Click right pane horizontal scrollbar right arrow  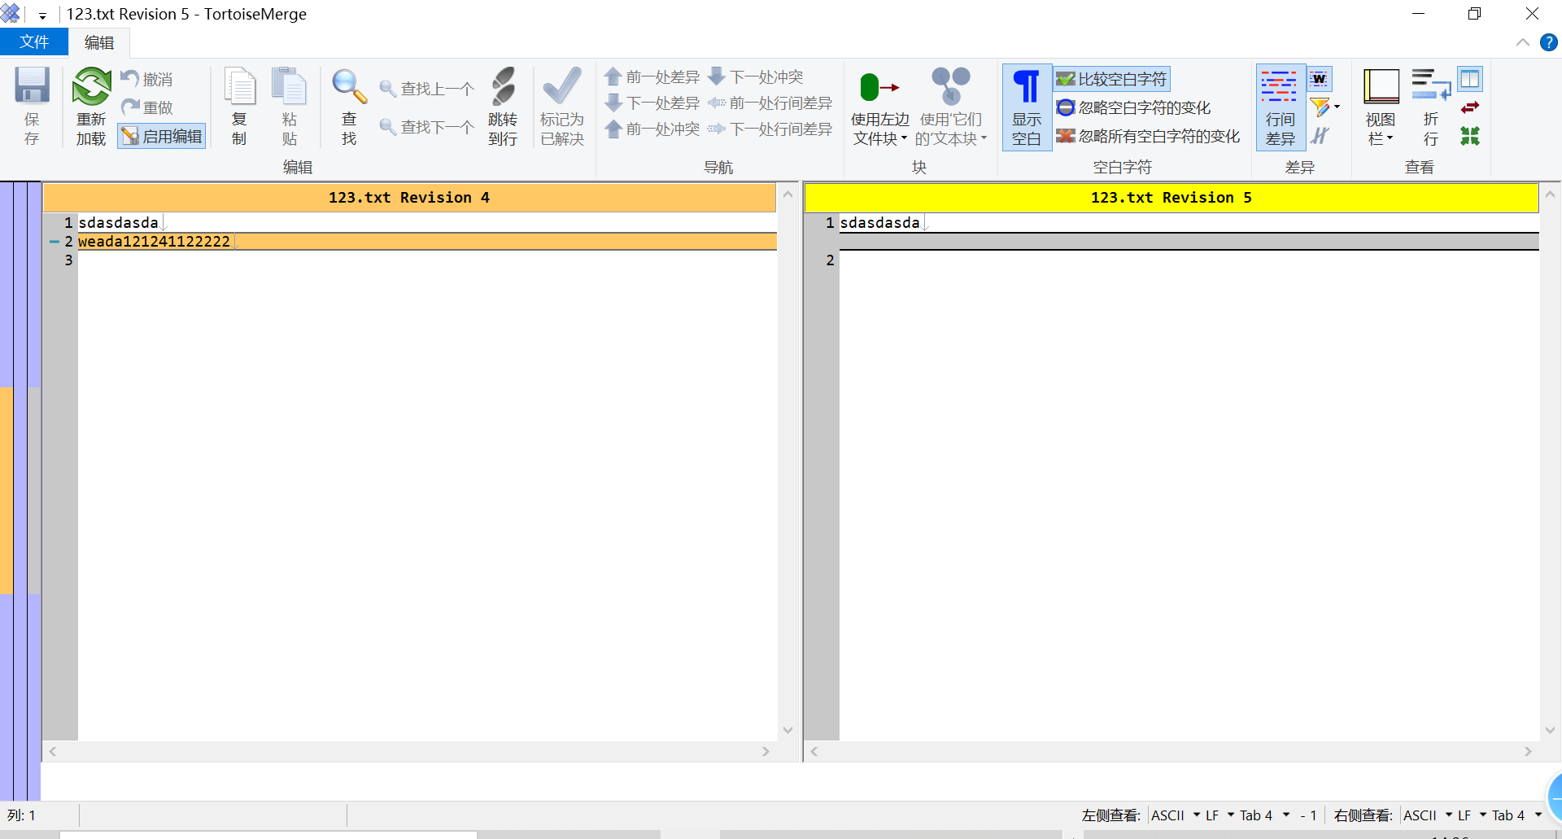click(x=1528, y=752)
